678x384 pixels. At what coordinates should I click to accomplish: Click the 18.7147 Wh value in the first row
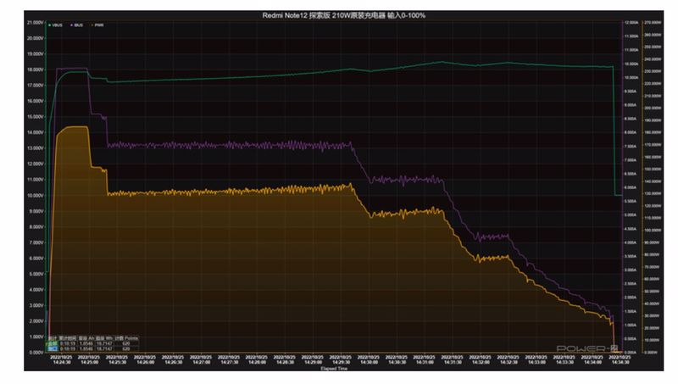(x=104, y=343)
